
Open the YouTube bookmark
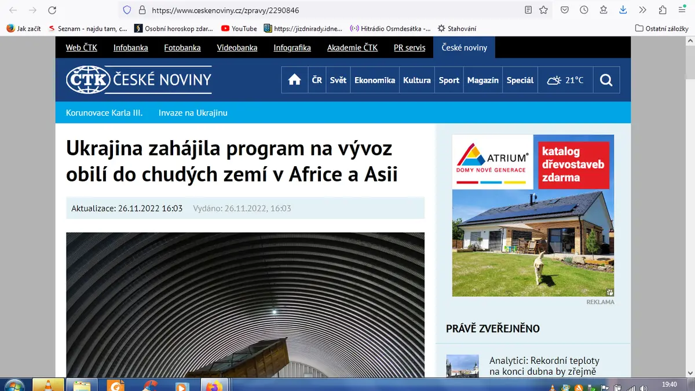pos(239,28)
